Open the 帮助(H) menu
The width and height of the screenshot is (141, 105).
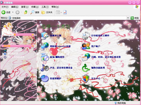55,7
